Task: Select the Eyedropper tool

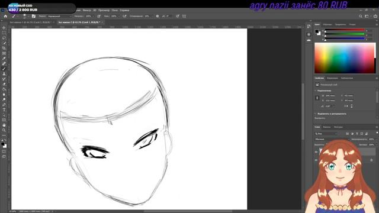Action: 4,58
